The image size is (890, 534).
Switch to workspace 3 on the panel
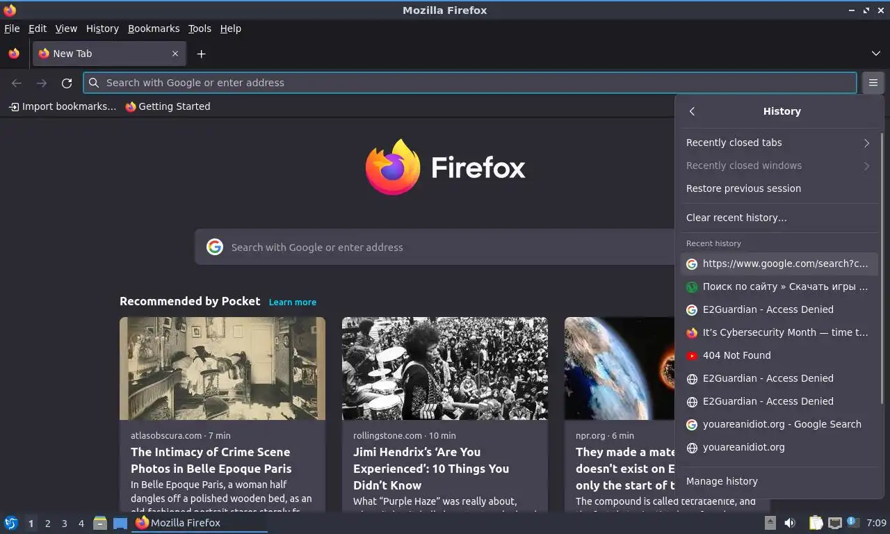pyautogui.click(x=64, y=524)
